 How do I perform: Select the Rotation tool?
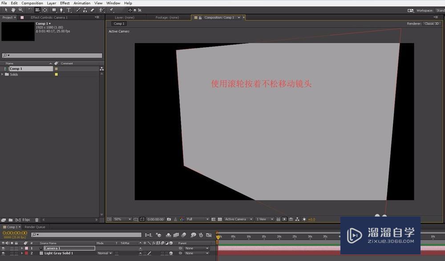[30, 10]
